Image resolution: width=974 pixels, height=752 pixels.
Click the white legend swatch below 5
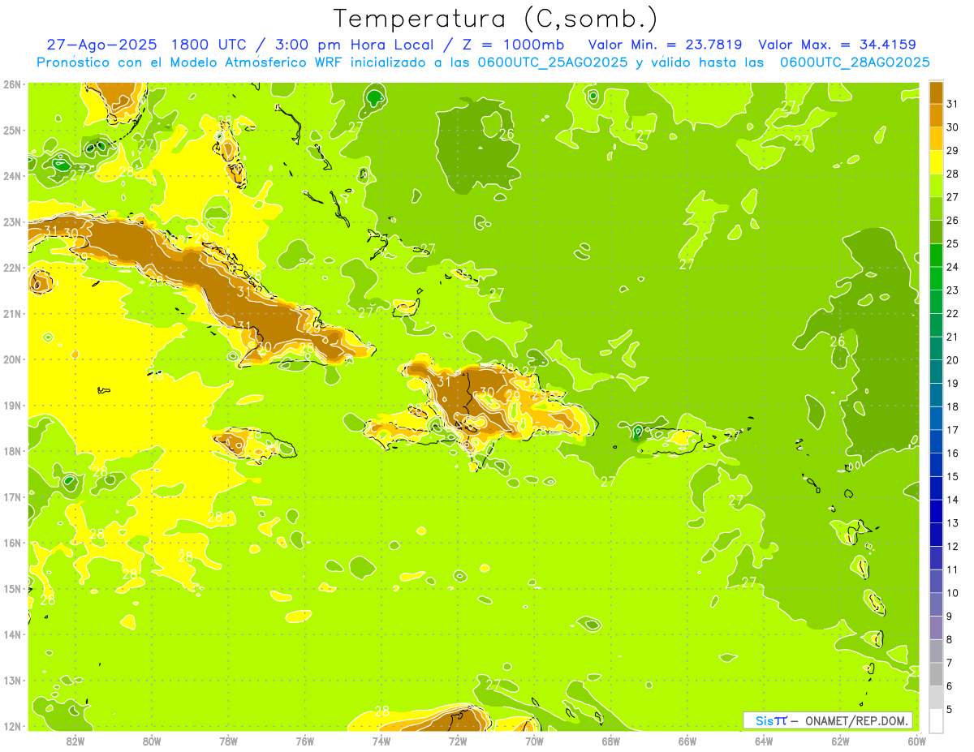(936, 720)
